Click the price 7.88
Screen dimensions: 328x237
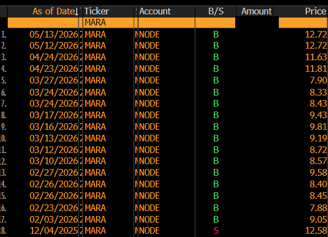click(x=319, y=208)
